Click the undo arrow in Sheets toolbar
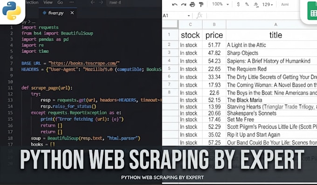The height and width of the screenshot is (185, 317). (x=175, y=5)
